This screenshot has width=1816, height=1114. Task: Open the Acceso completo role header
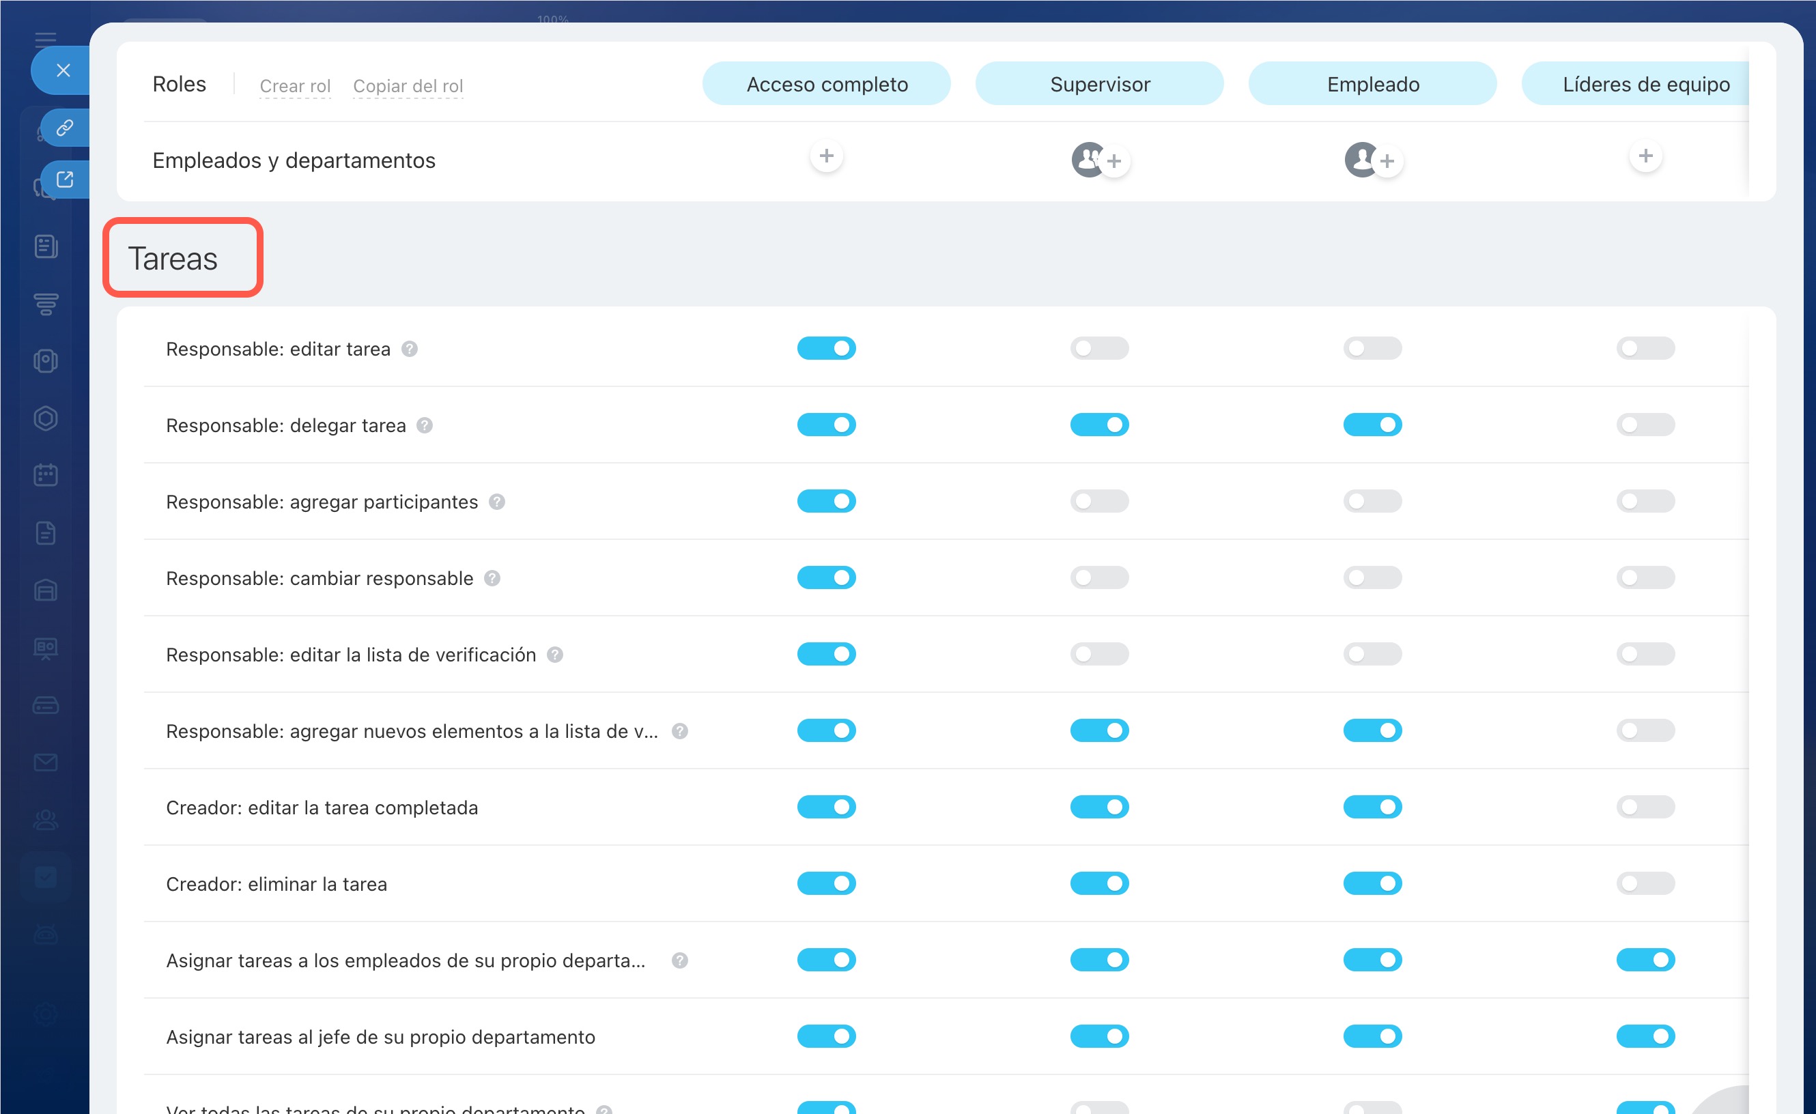pos(826,84)
